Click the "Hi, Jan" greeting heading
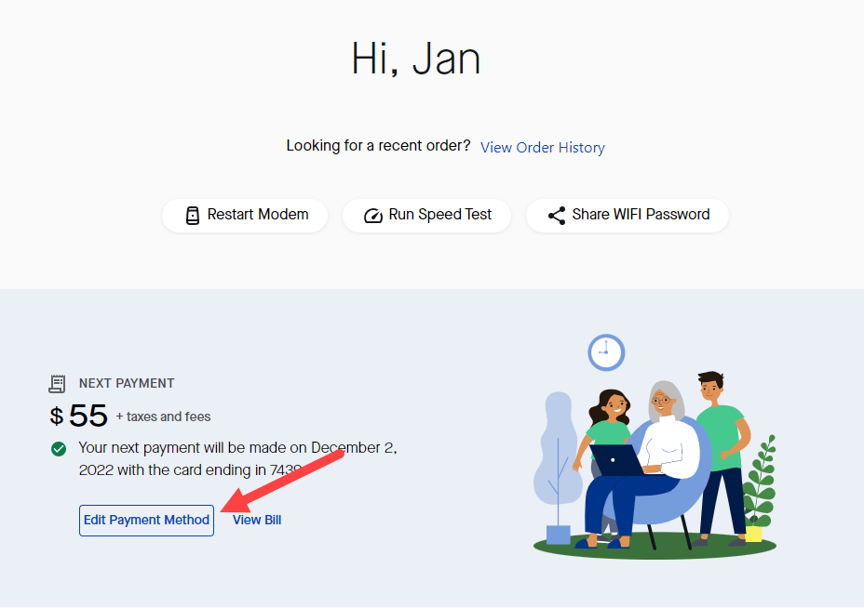Image resolution: width=864 pixels, height=608 pixels. click(x=416, y=59)
